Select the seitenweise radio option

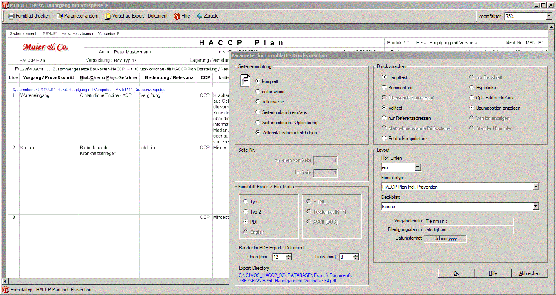[x=258, y=92]
